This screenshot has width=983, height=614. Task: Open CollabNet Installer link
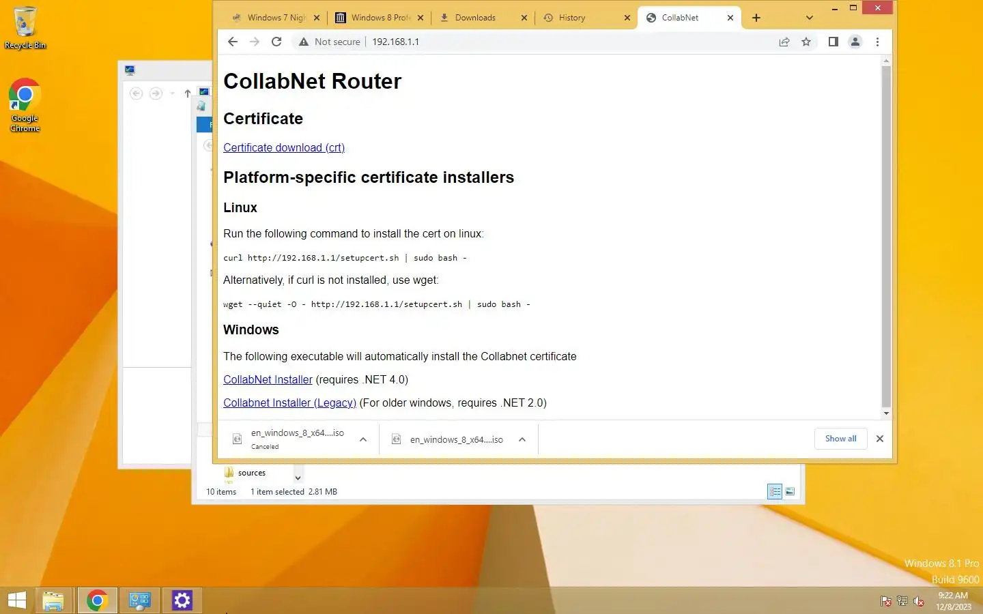[x=268, y=379]
